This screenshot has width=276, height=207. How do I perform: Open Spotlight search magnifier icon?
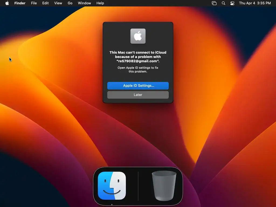223,3
